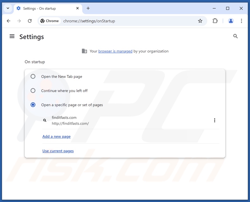Click the finditfasts.com page title
This screenshot has height=202, width=250.
(x=64, y=117)
